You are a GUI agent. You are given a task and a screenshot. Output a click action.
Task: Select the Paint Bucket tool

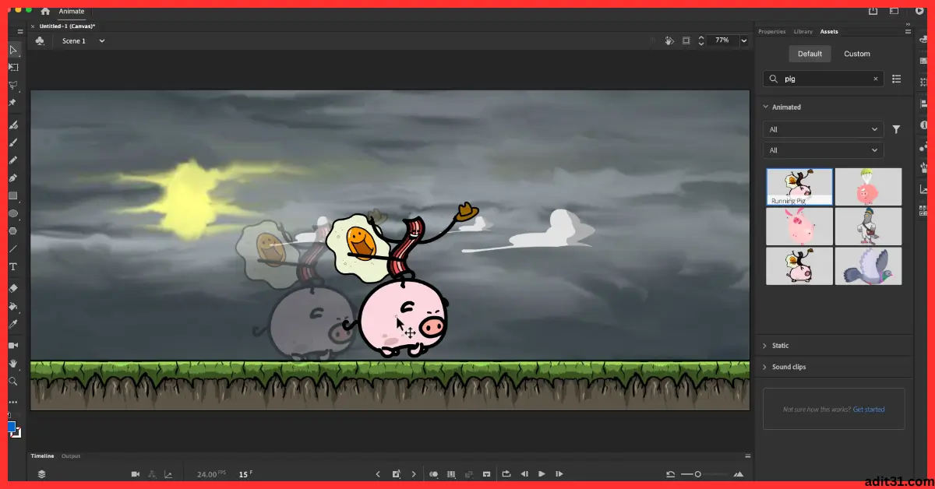(13, 306)
